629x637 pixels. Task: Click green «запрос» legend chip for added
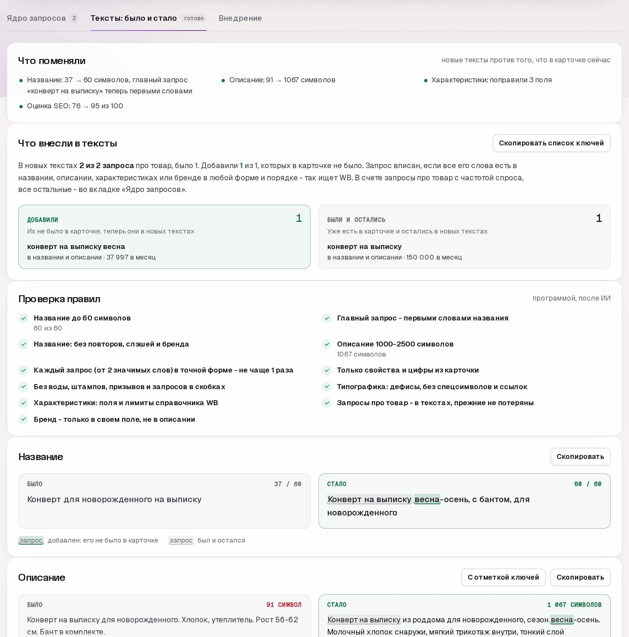(31, 540)
